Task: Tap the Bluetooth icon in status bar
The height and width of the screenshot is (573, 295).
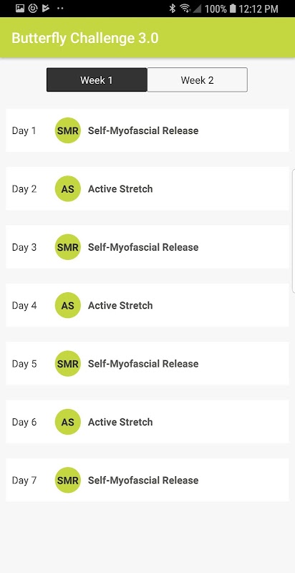Action: tap(173, 9)
